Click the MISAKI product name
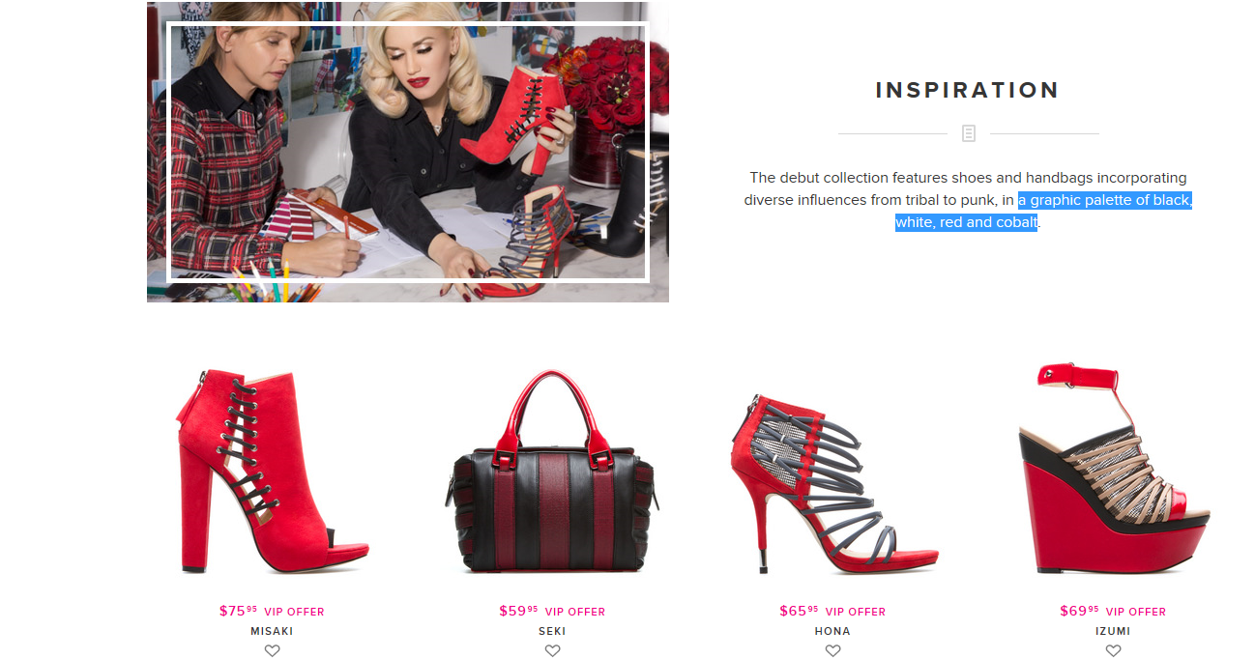This screenshot has width=1255, height=659. (x=272, y=631)
